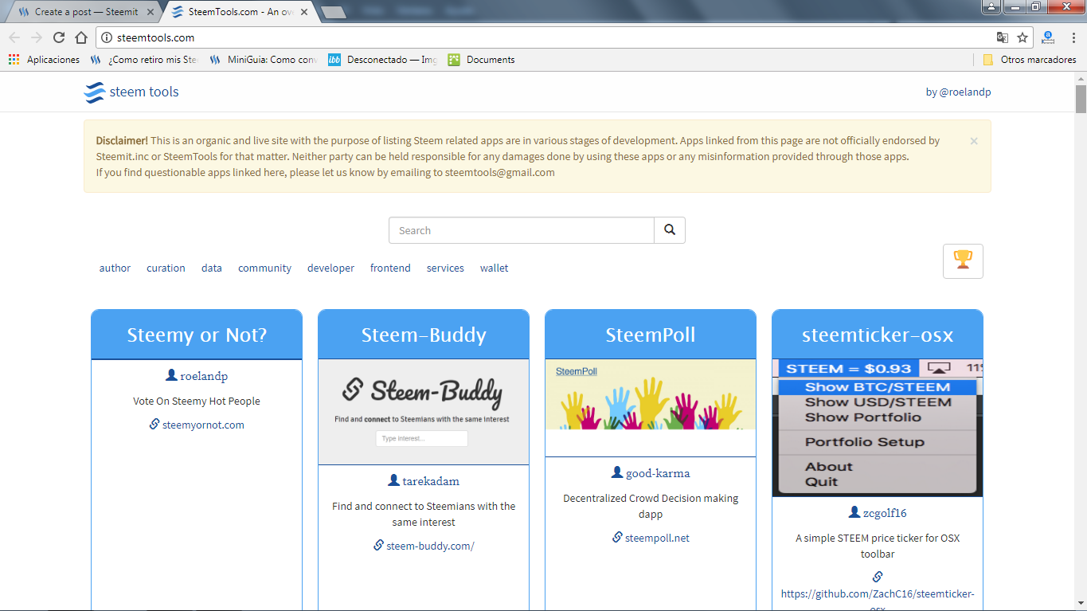The height and width of the screenshot is (611, 1087).
Task: Switch to the Create a post — Steemit tab
Action: pyautogui.click(x=81, y=12)
